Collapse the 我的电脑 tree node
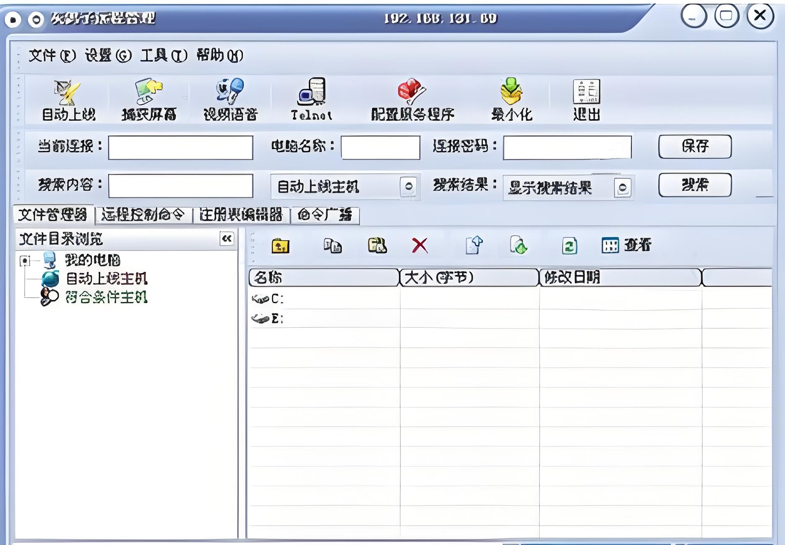 pos(25,261)
